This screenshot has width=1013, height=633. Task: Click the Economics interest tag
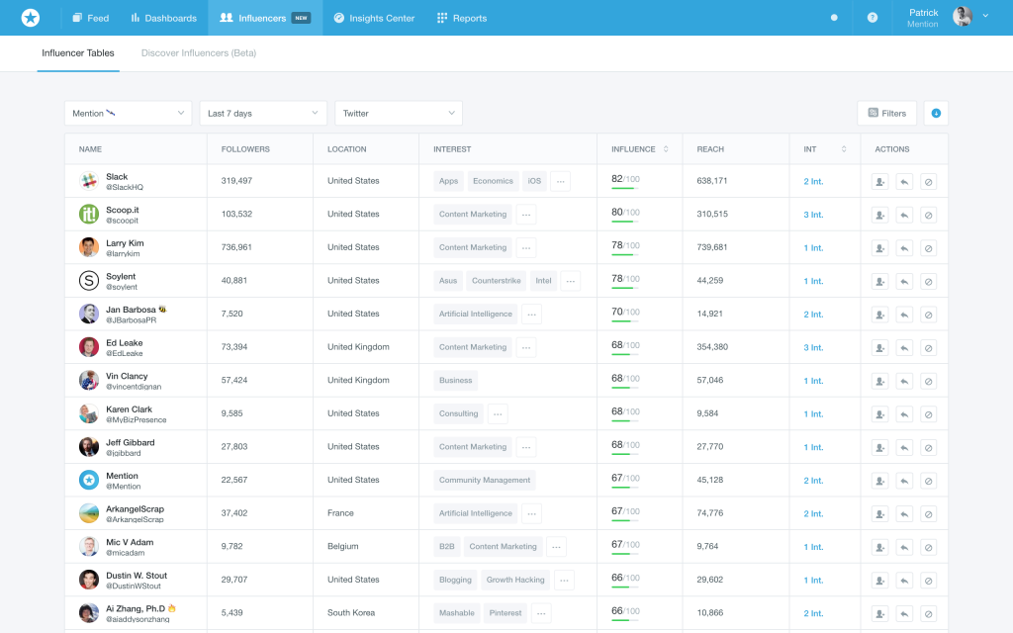(493, 182)
